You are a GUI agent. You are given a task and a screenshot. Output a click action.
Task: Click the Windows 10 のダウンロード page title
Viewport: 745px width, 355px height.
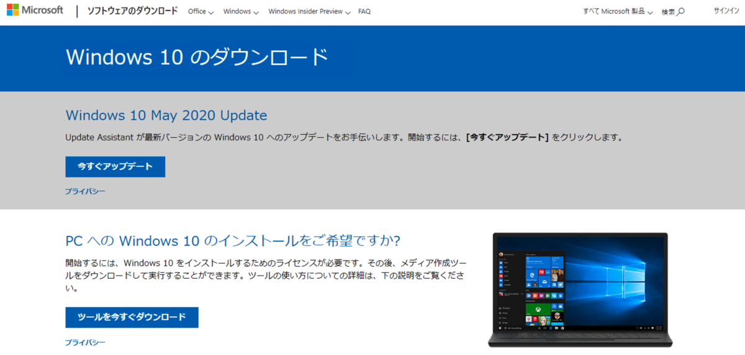(197, 57)
